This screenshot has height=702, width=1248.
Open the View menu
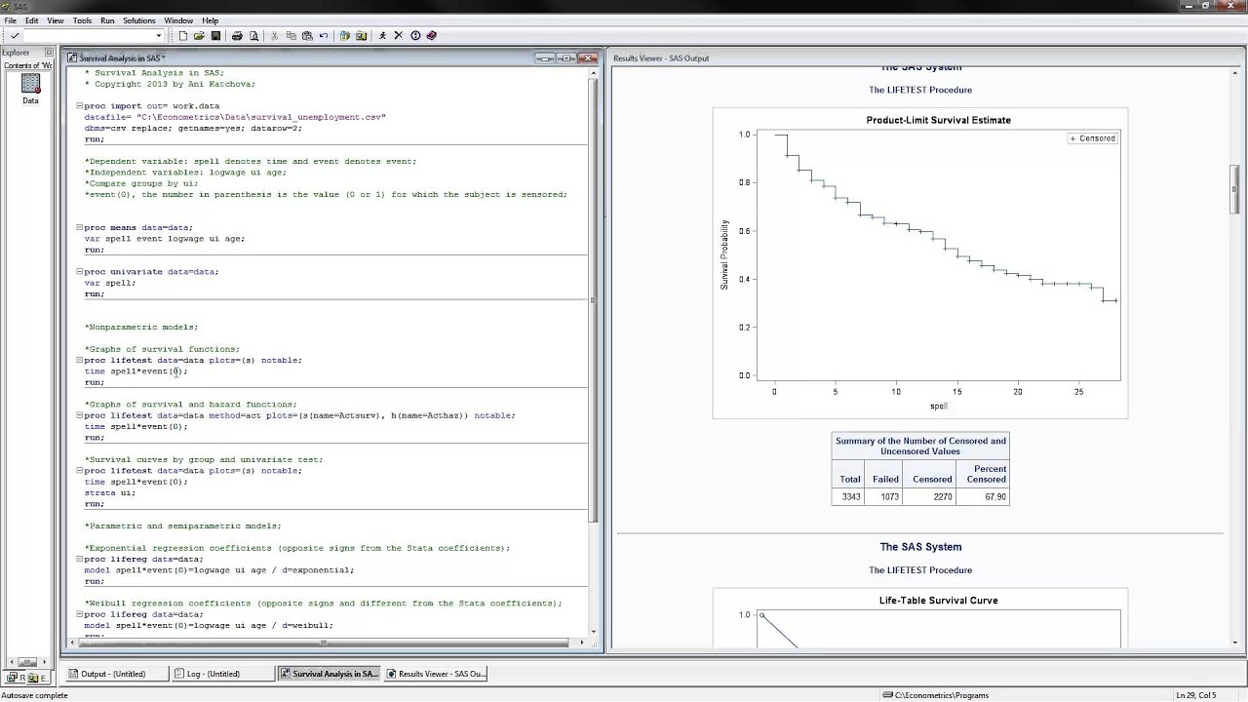[56, 20]
